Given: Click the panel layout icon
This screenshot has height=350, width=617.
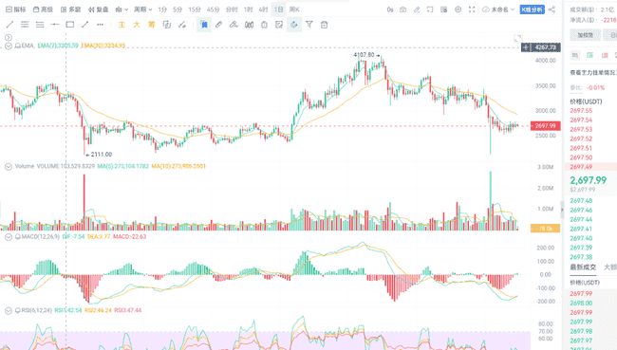Looking at the screenshot, I should (444, 9).
